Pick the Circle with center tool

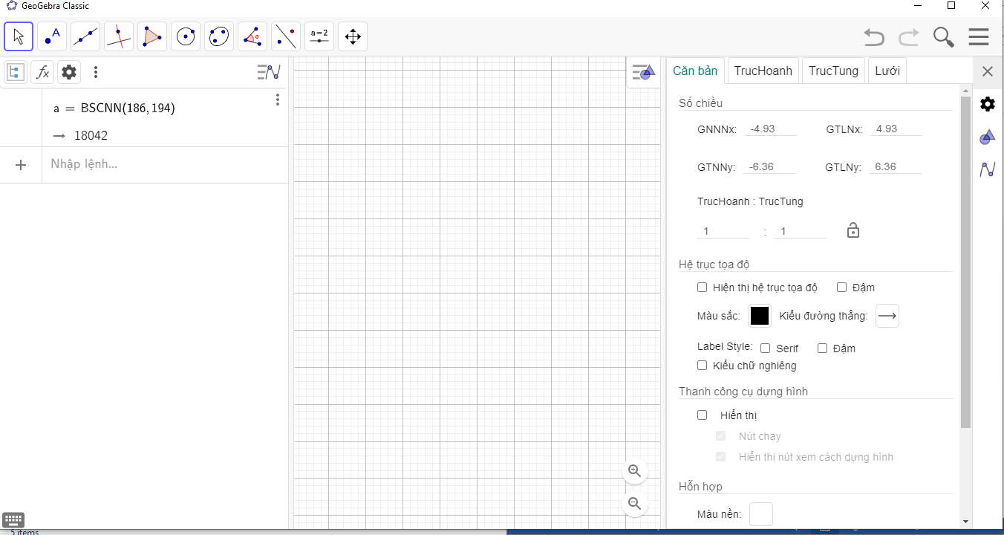(x=186, y=36)
